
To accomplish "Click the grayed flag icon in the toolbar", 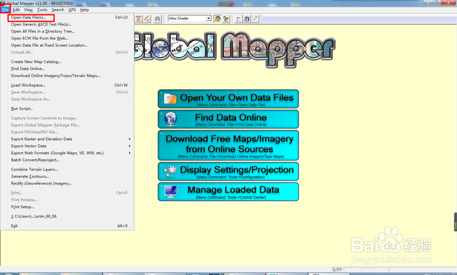I will (x=238, y=19).
